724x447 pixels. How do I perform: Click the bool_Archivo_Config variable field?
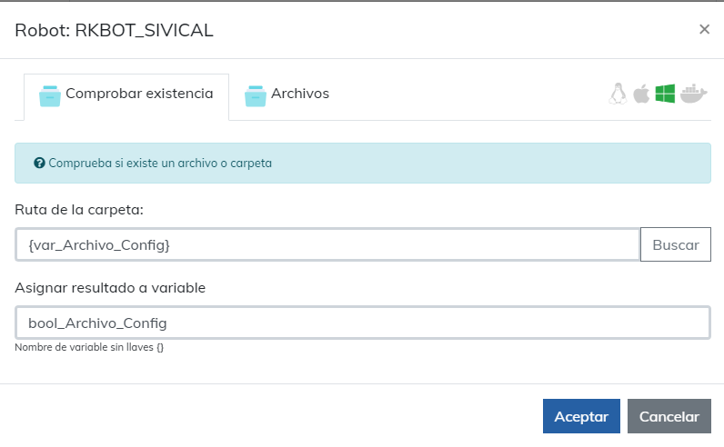[362, 323]
